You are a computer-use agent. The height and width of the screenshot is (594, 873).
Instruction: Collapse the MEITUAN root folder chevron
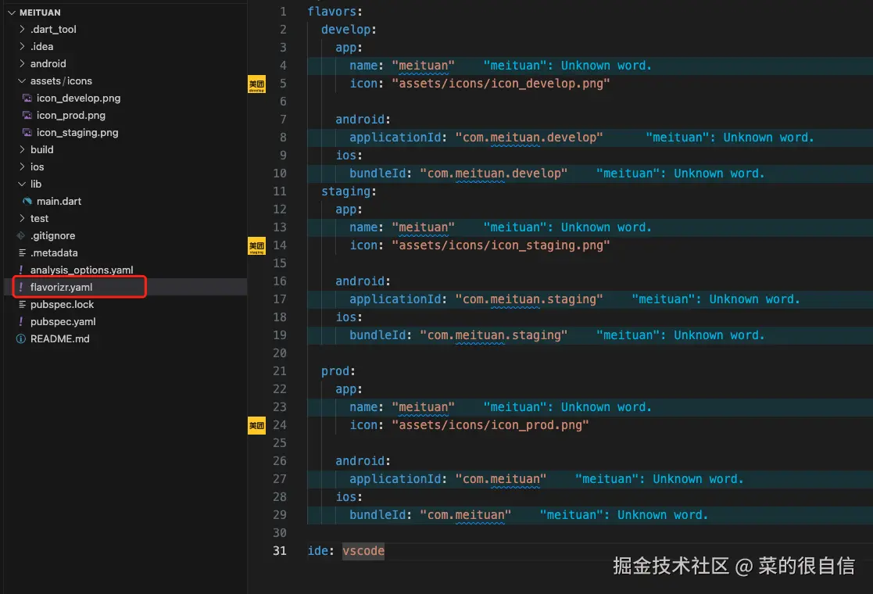pos(11,13)
